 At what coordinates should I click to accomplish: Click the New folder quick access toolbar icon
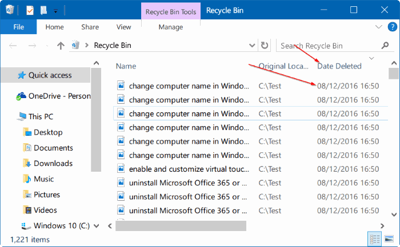(43, 10)
